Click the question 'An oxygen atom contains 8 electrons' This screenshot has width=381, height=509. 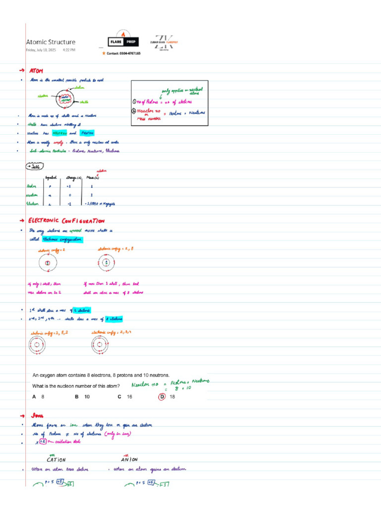101,375
